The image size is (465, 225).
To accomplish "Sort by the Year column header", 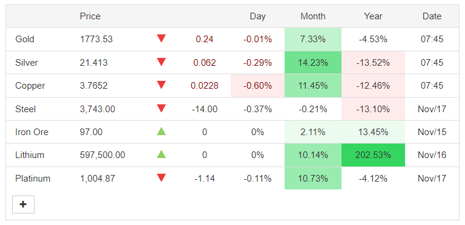I will (x=373, y=16).
